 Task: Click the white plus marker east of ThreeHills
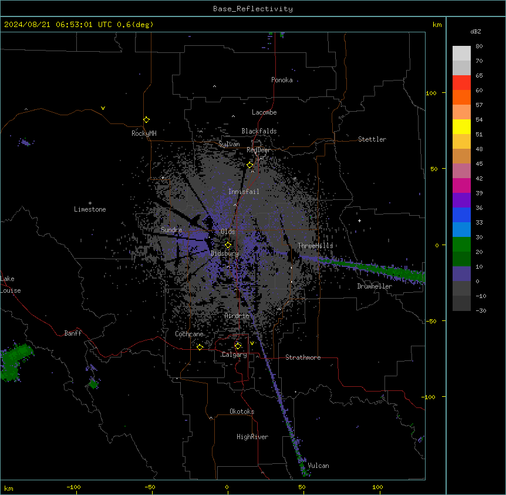click(x=359, y=220)
